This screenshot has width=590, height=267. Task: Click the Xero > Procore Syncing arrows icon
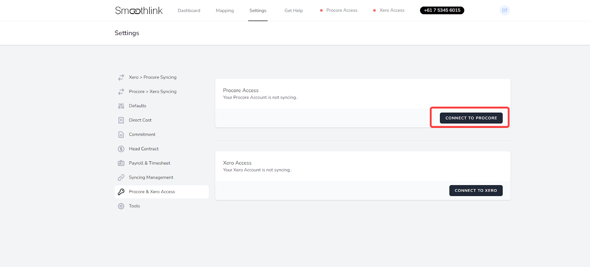(121, 77)
